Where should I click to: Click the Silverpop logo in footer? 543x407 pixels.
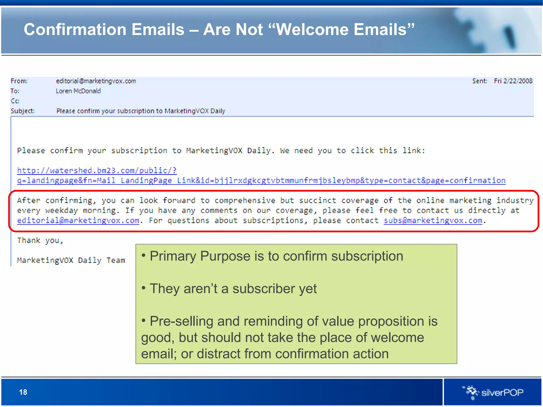[x=493, y=392]
